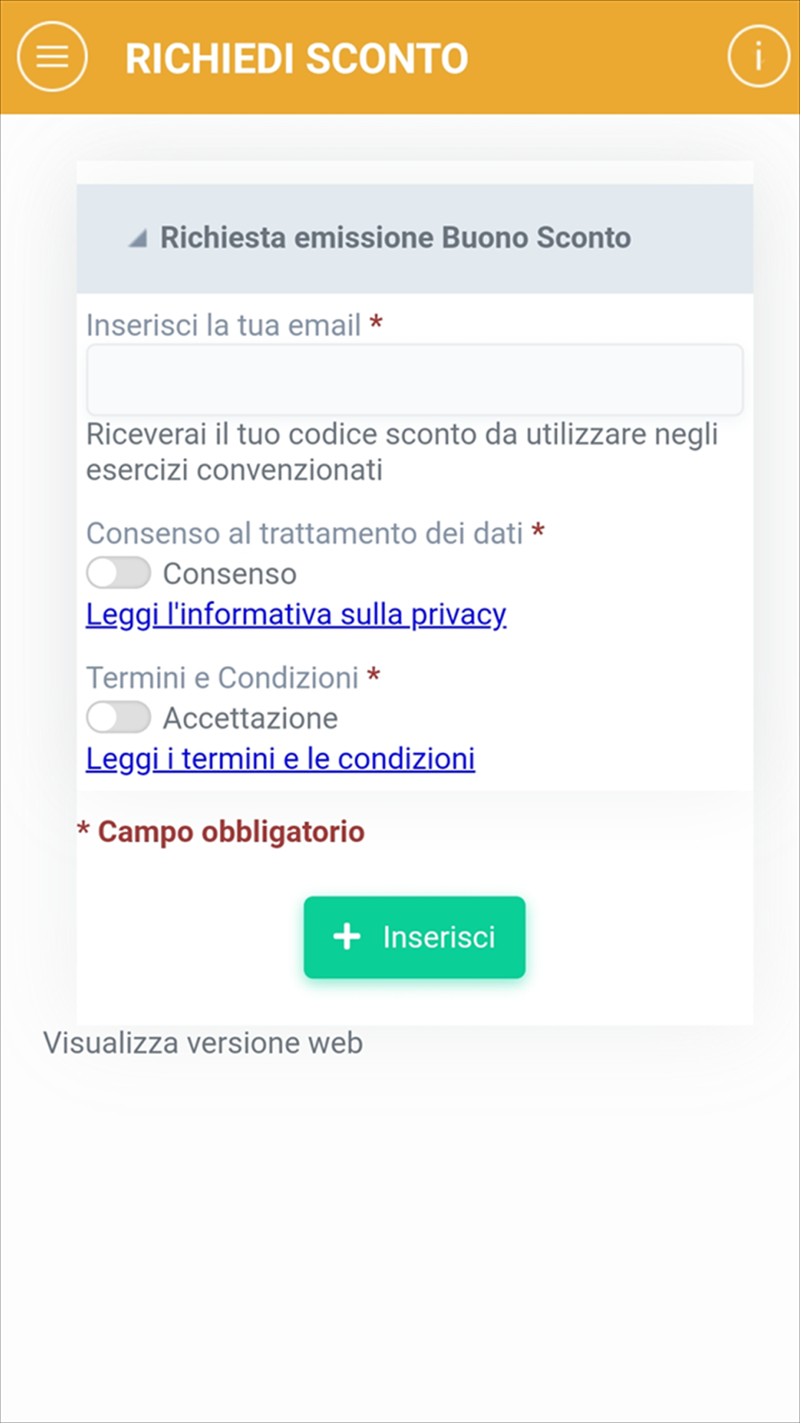
Task: Click the Consenso al trattamento dei dati label
Action: click(305, 533)
